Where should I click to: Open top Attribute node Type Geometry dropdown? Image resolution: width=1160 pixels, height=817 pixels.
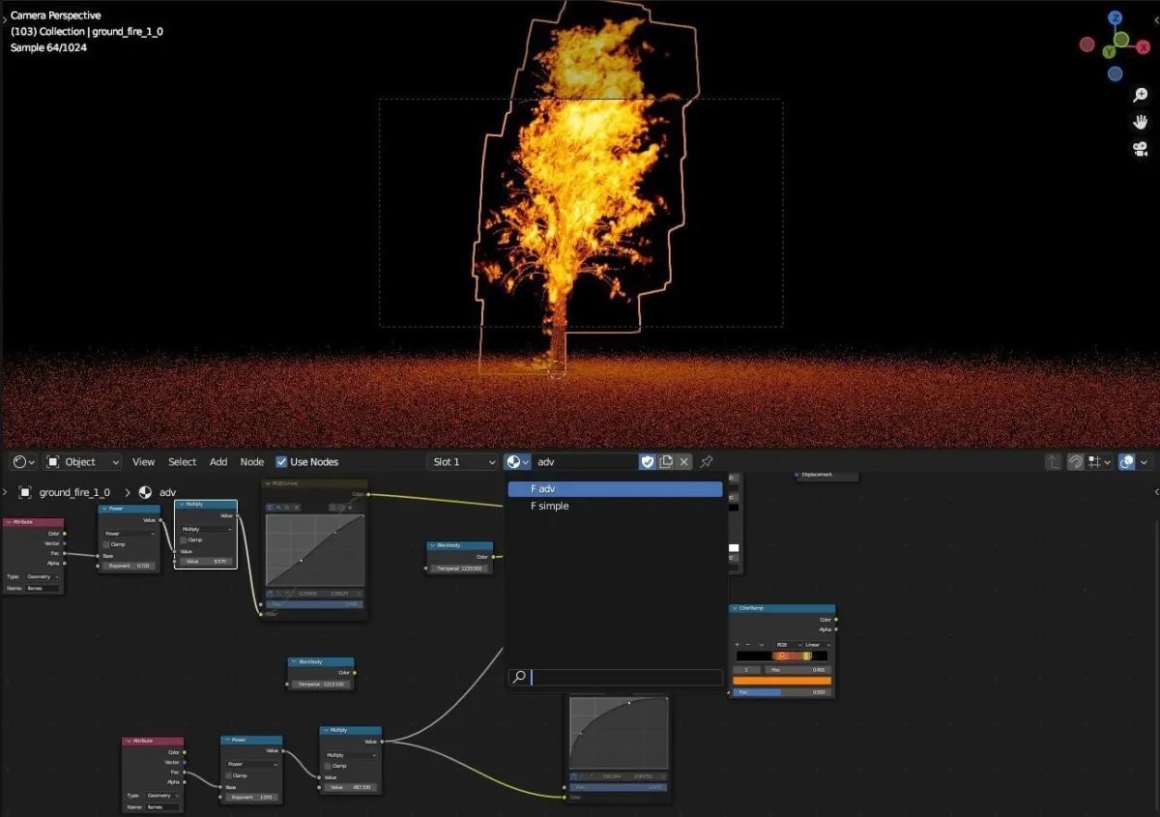[x=42, y=576]
